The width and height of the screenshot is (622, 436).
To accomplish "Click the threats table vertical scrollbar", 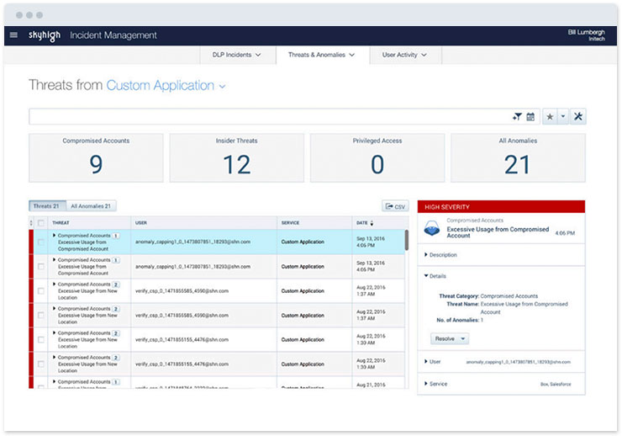I will pyautogui.click(x=407, y=240).
